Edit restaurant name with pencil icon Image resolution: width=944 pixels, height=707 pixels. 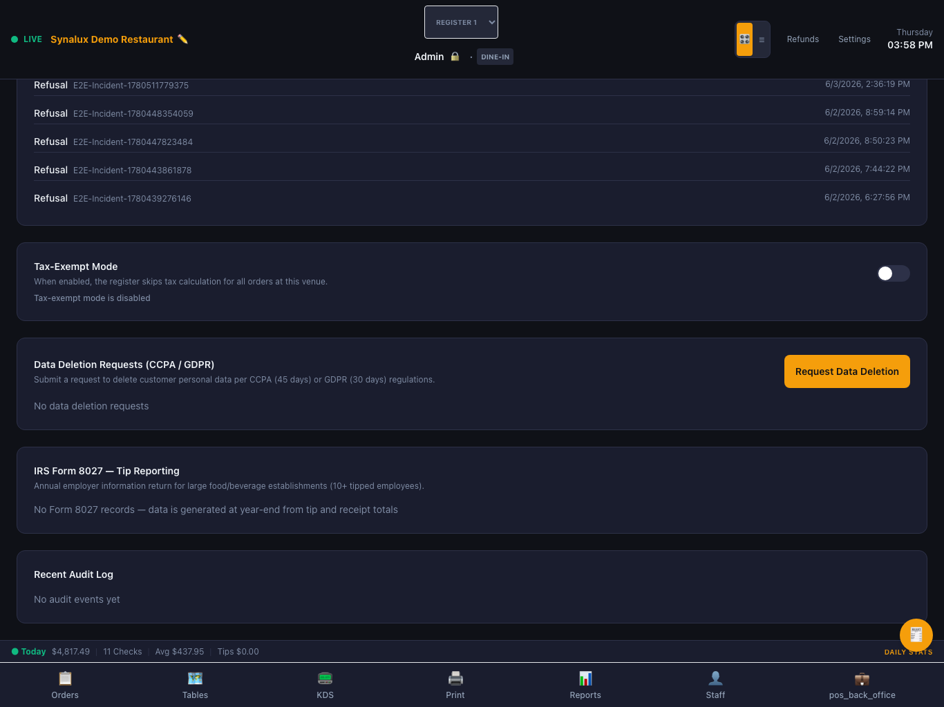(182, 39)
